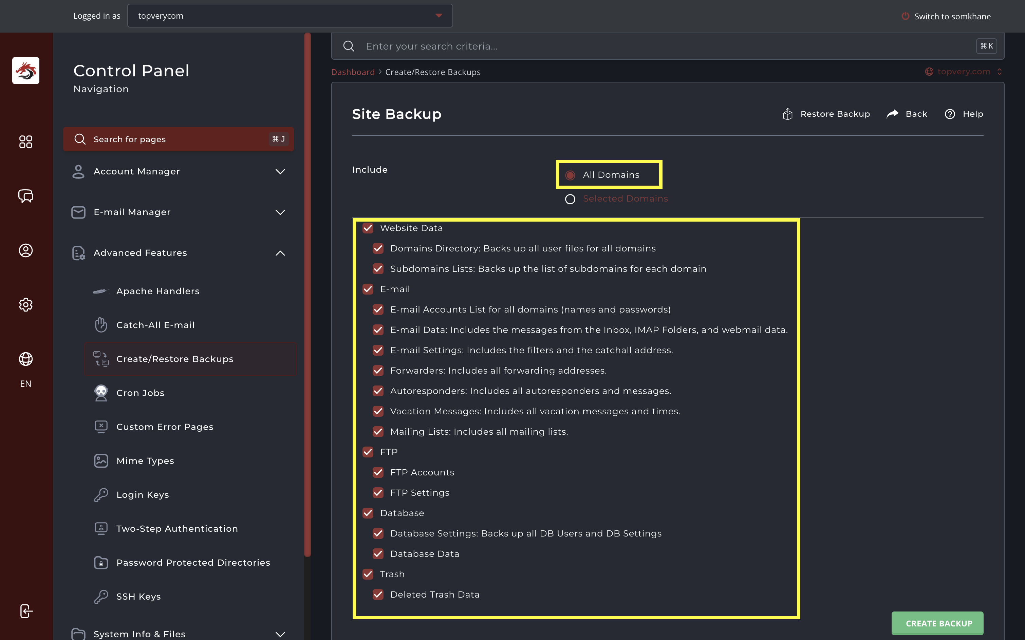Image resolution: width=1025 pixels, height=640 pixels.
Task: Open the Logged in as user dropdown
Action: pyautogui.click(x=290, y=16)
